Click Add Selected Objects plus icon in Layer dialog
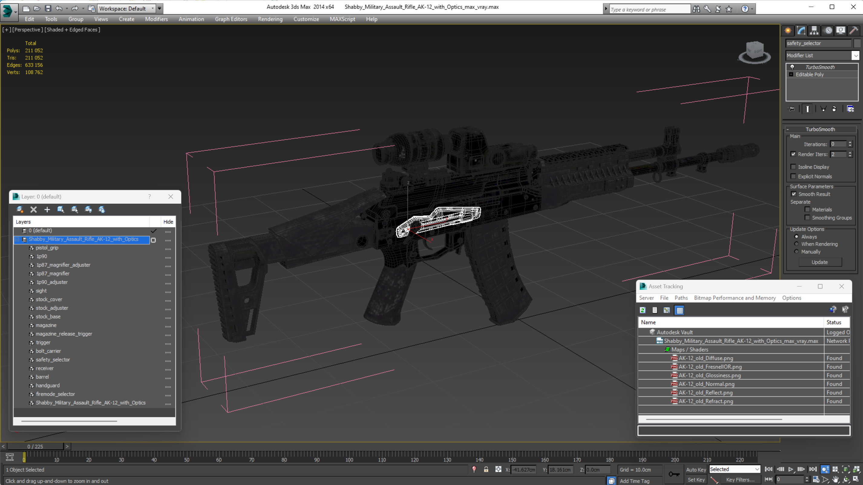 point(47,209)
